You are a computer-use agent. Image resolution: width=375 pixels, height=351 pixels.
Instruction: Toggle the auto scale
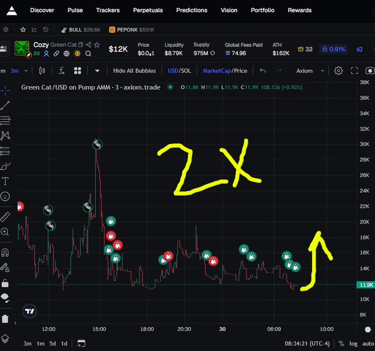coord(368,344)
